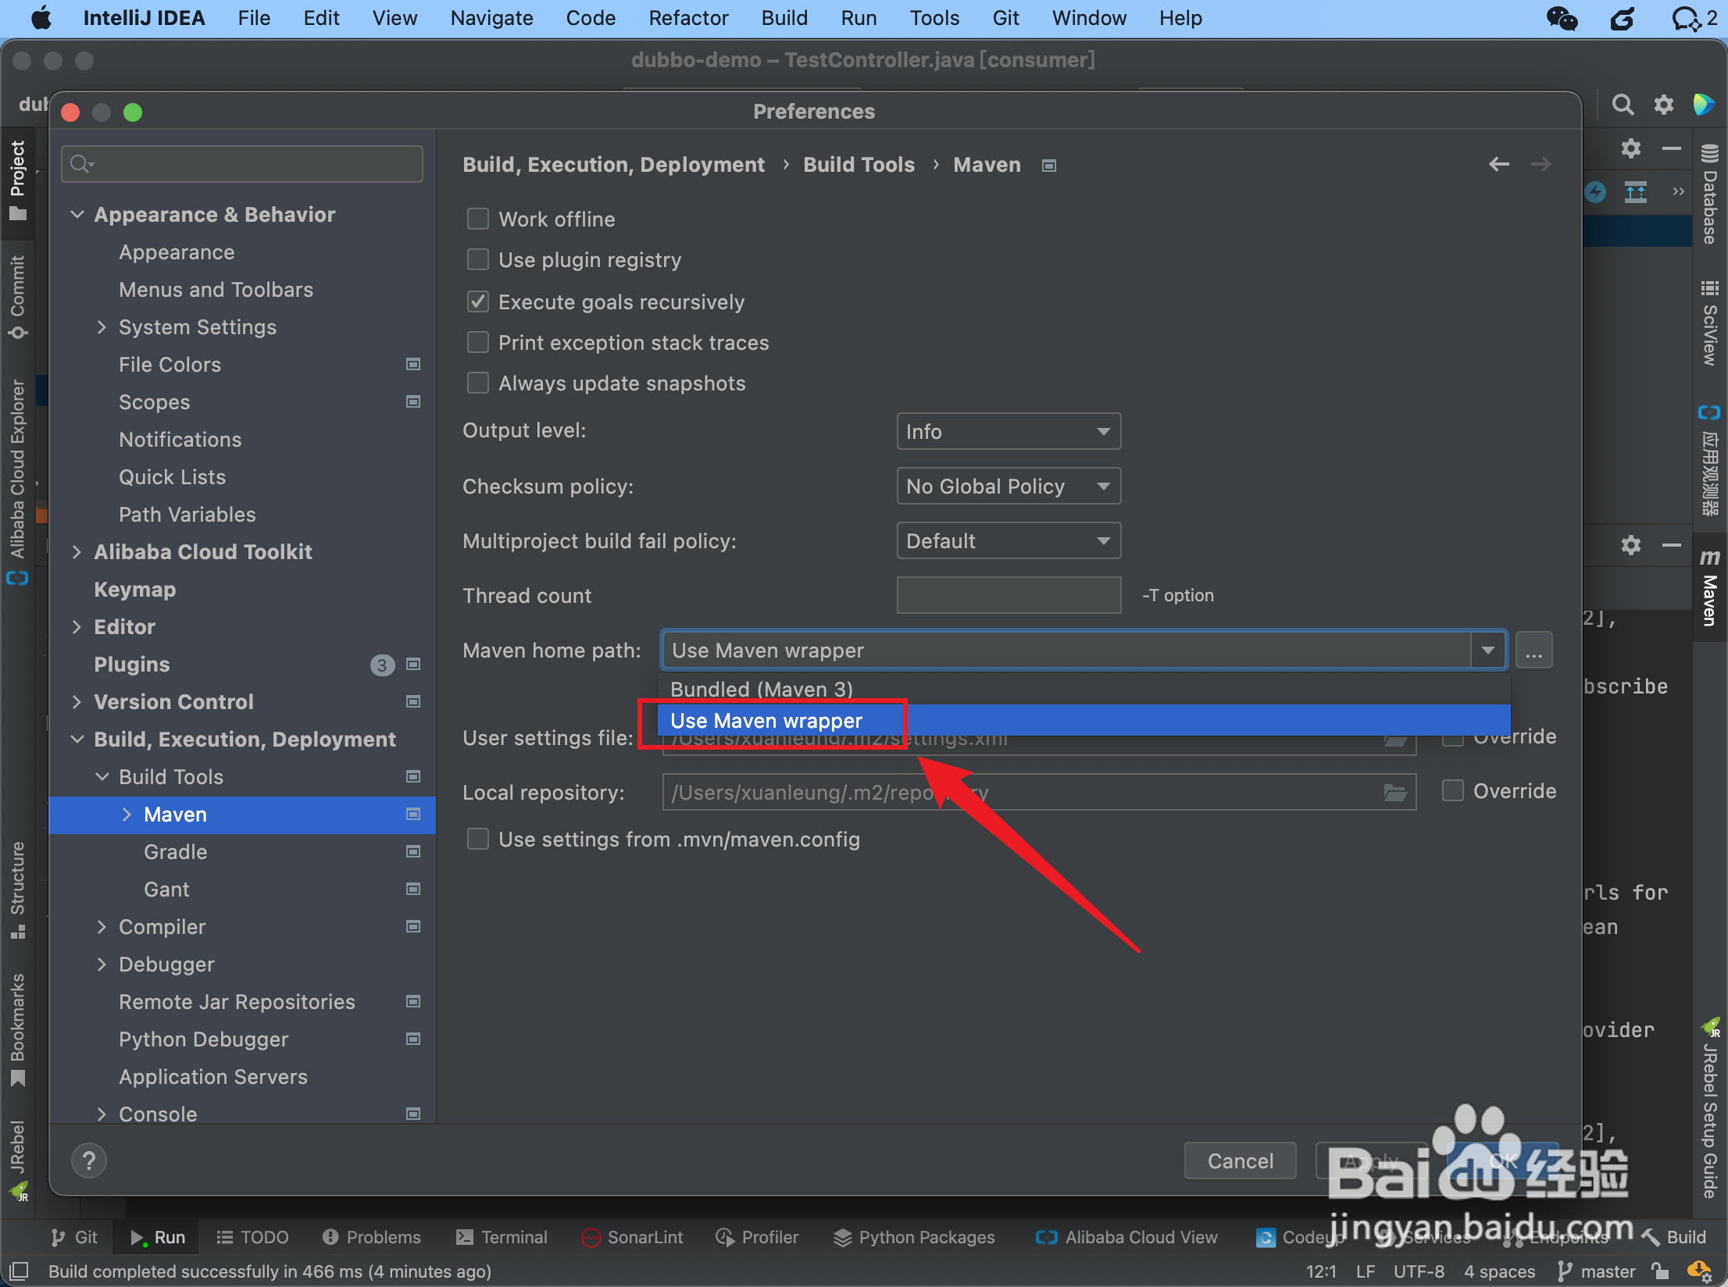Expand the Version Control node
This screenshot has height=1287, width=1728.
(77, 701)
